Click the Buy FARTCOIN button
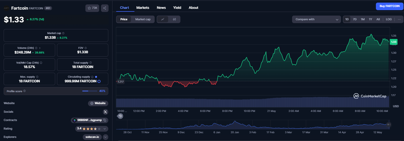 pos(389,6)
